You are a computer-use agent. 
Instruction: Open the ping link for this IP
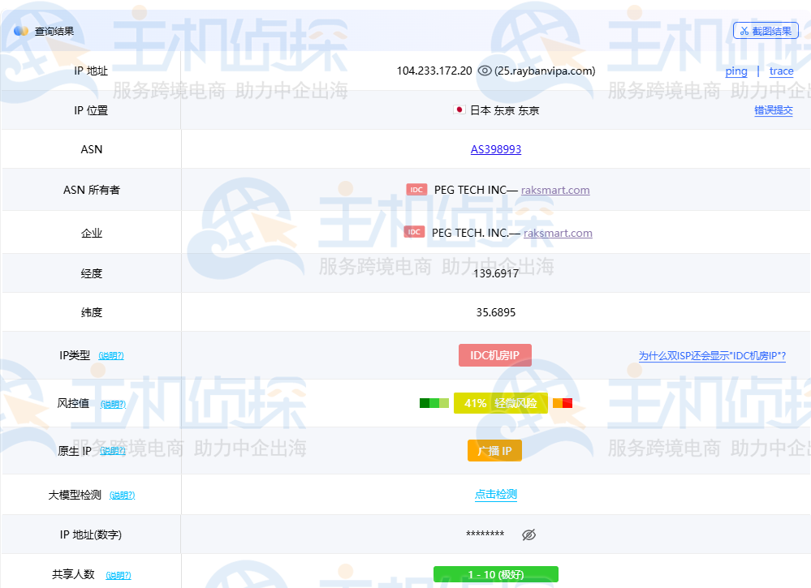point(736,71)
